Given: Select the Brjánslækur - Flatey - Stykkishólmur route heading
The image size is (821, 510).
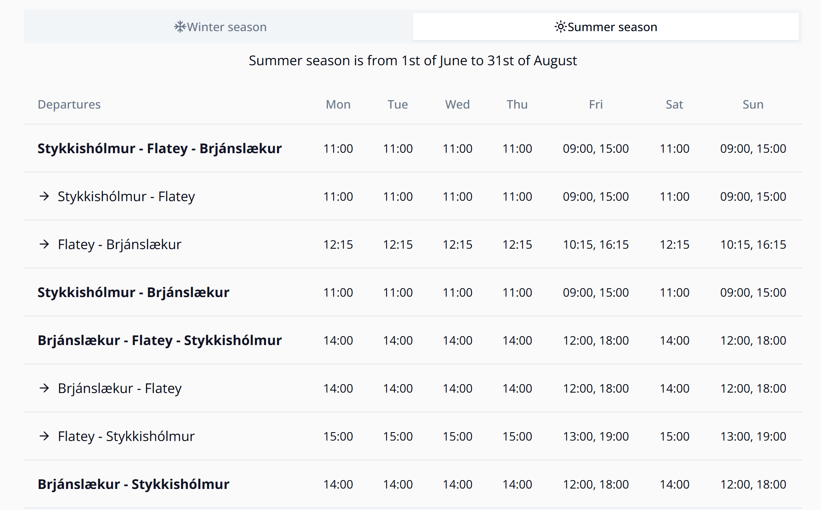Looking at the screenshot, I should 160,340.
